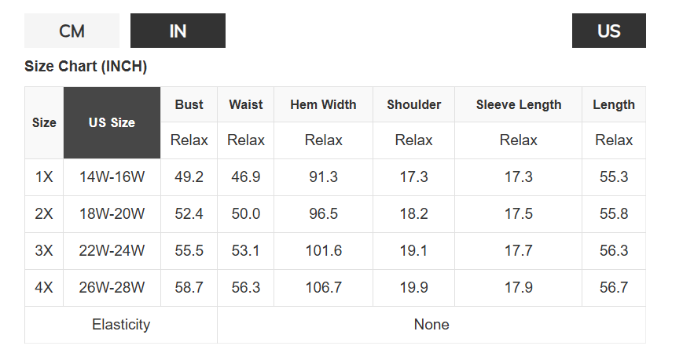This screenshot has width=683, height=364.
Task: Click the Length column header
Action: (614, 104)
